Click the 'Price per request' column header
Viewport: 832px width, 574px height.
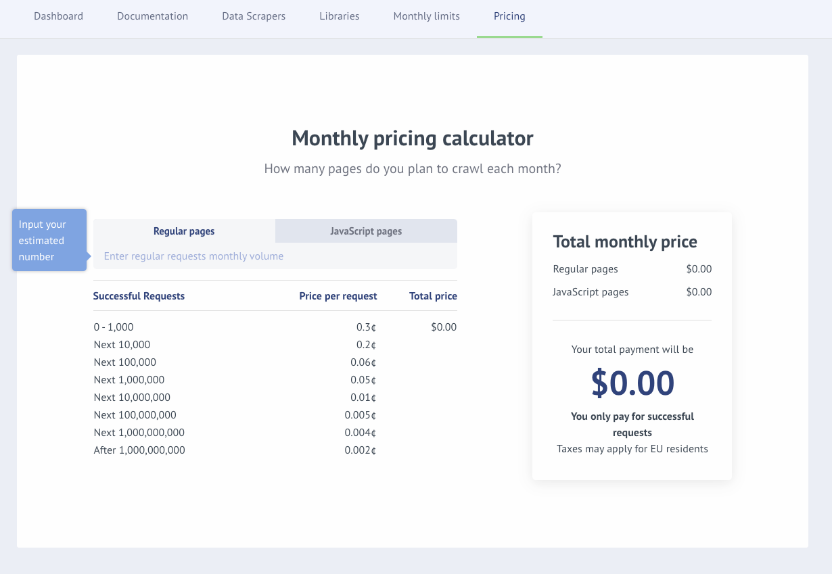pyautogui.click(x=338, y=295)
